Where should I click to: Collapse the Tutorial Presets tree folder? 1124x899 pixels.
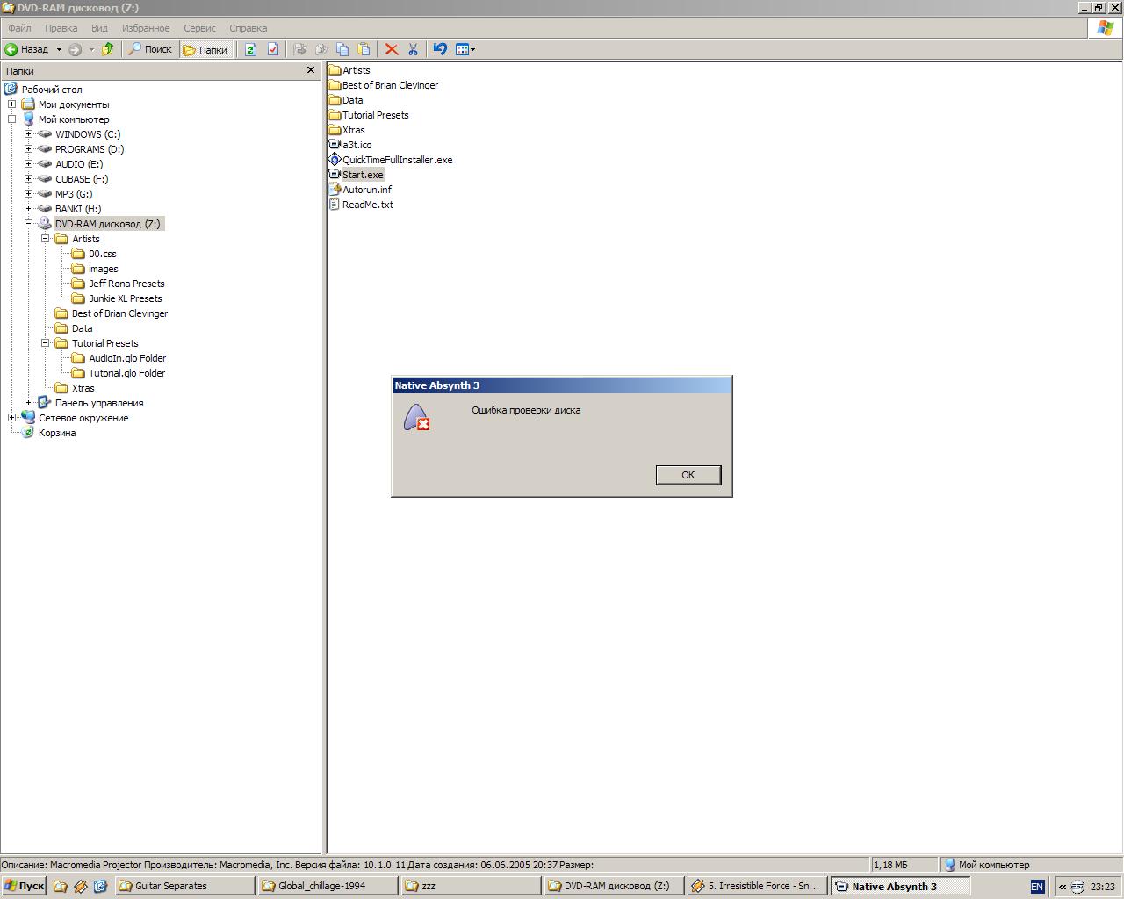point(46,343)
